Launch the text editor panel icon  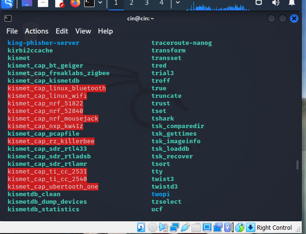59,3
